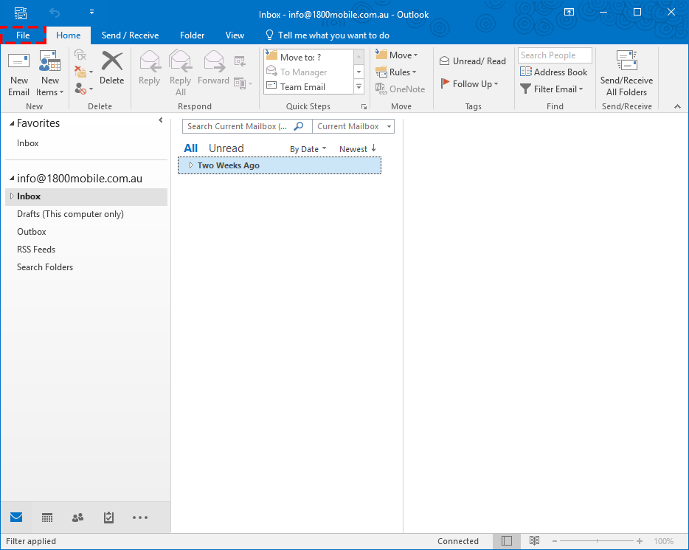
Task: Toggle Newest sort order
Action: 358,149
